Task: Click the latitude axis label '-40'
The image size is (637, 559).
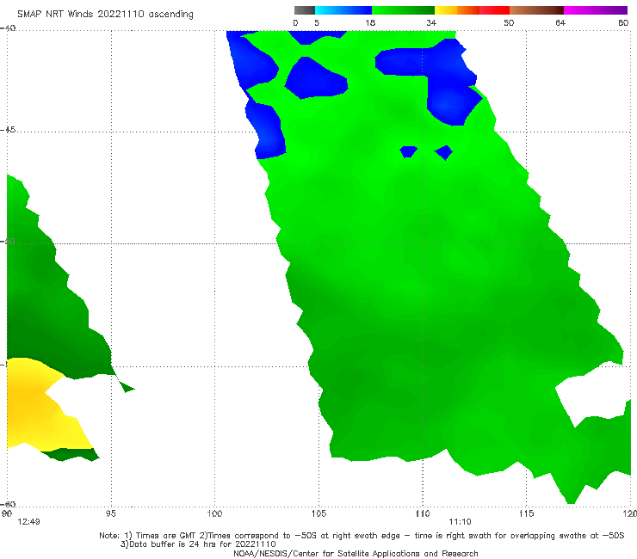Action: coord(8,28)
